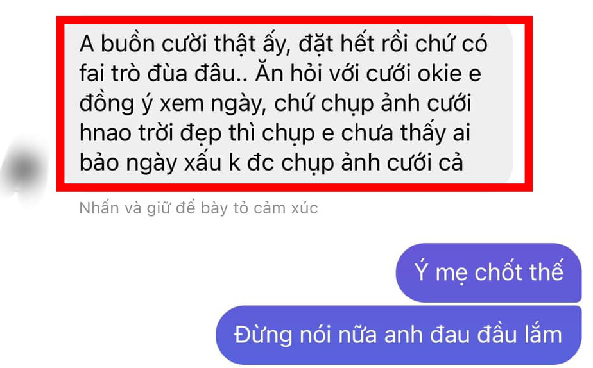
Task: Select the gray received message bubble
Action: 289,104
